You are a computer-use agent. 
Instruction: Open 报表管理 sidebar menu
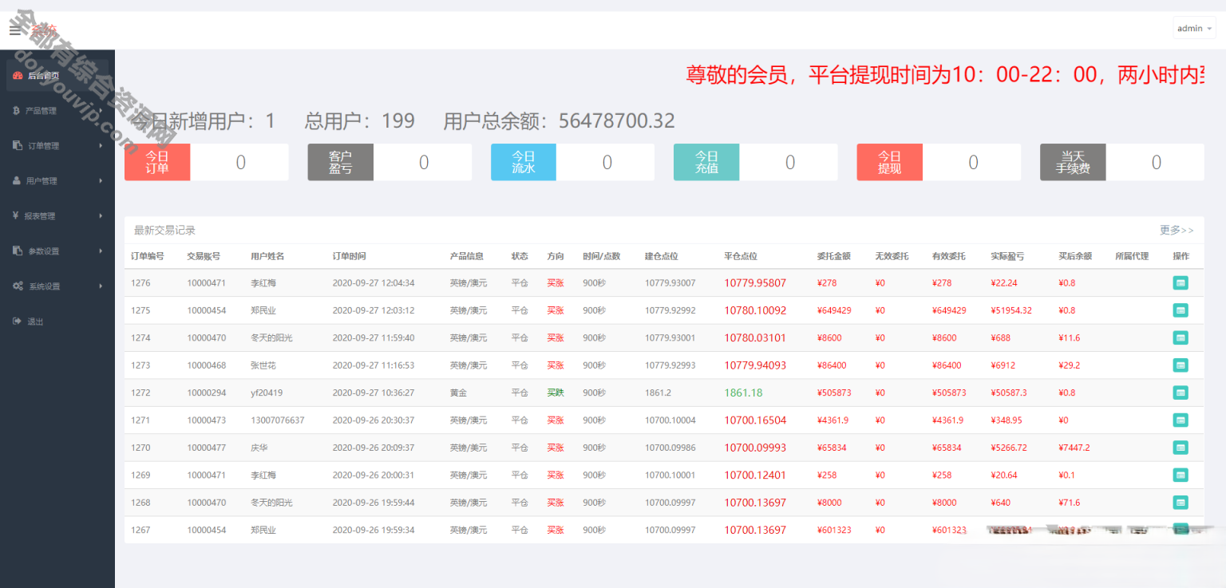57,216
